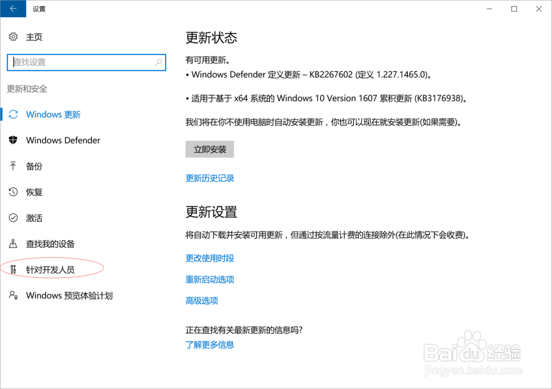Focus the 查找设置 search box
This screenshot has width=552, height=389.
tap(86, 62)
